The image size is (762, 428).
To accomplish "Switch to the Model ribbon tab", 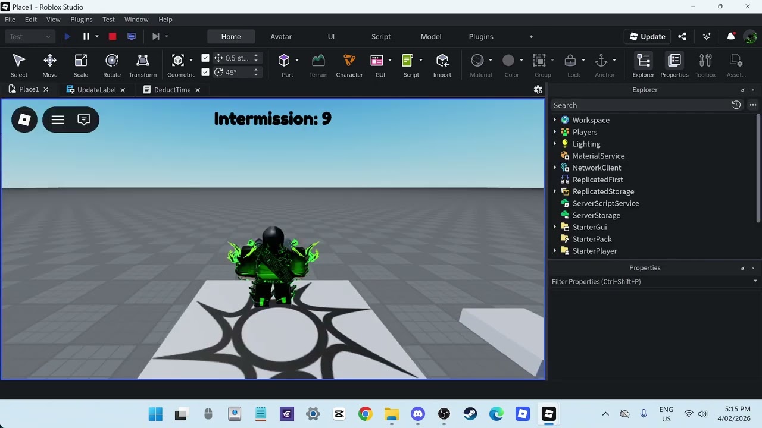I will point(431,36).
